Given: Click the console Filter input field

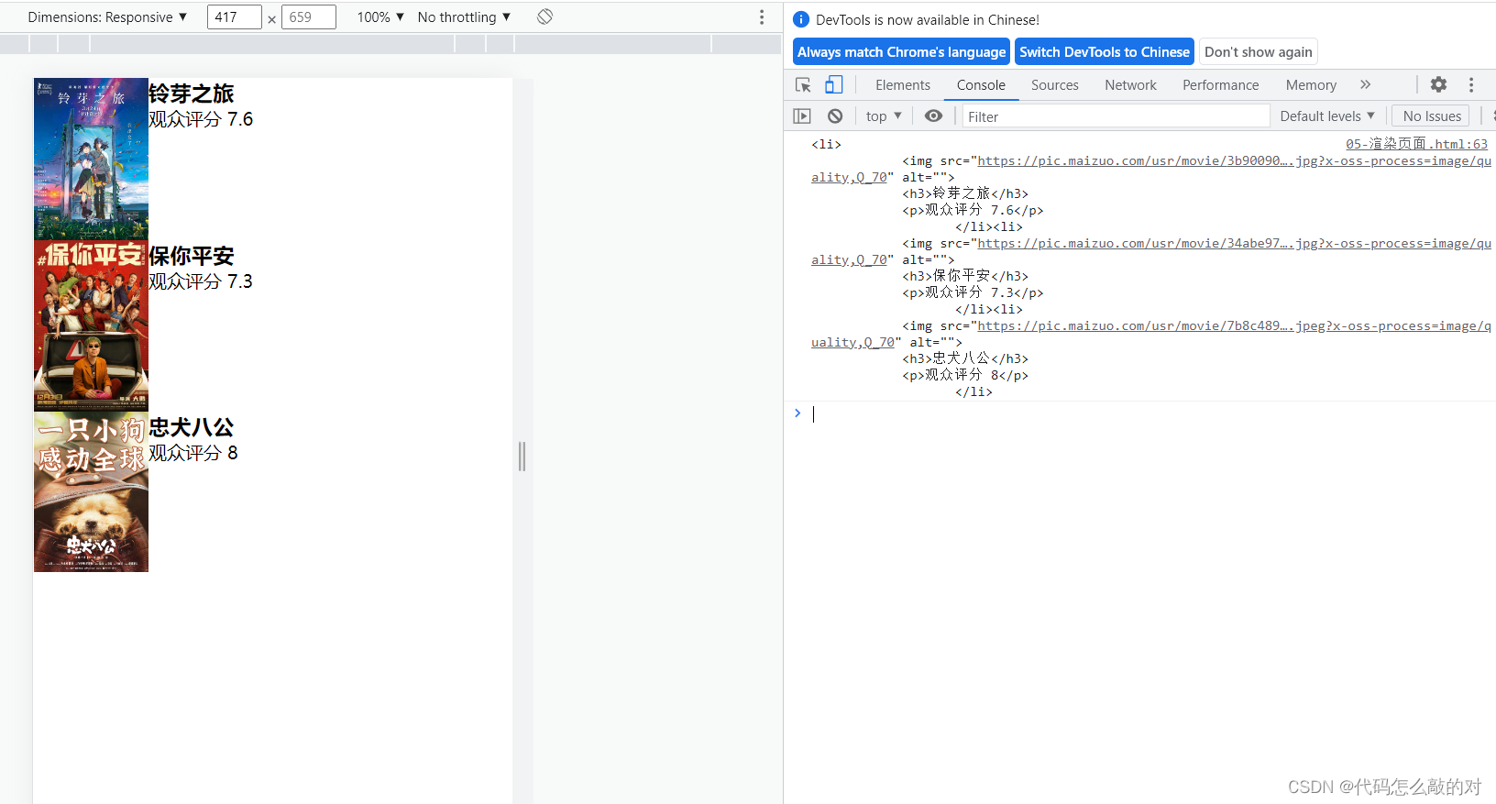Looking at the screenshot, I should pos(1115,116).
